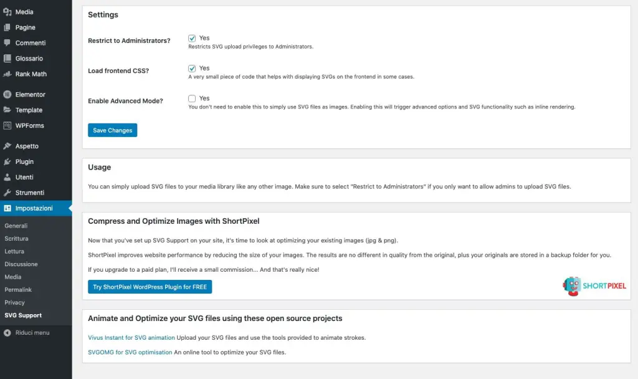
Task: Open Generali settings submenu
Action: [x=16, y=226]
